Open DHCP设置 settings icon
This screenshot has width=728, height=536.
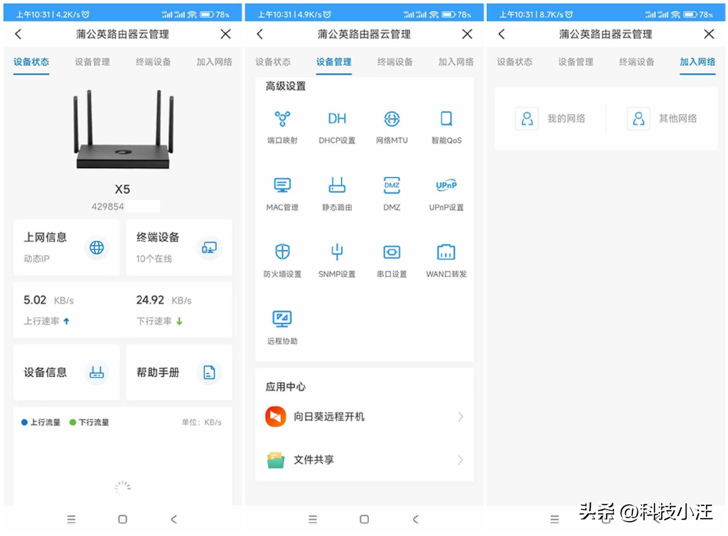[337, 119]
